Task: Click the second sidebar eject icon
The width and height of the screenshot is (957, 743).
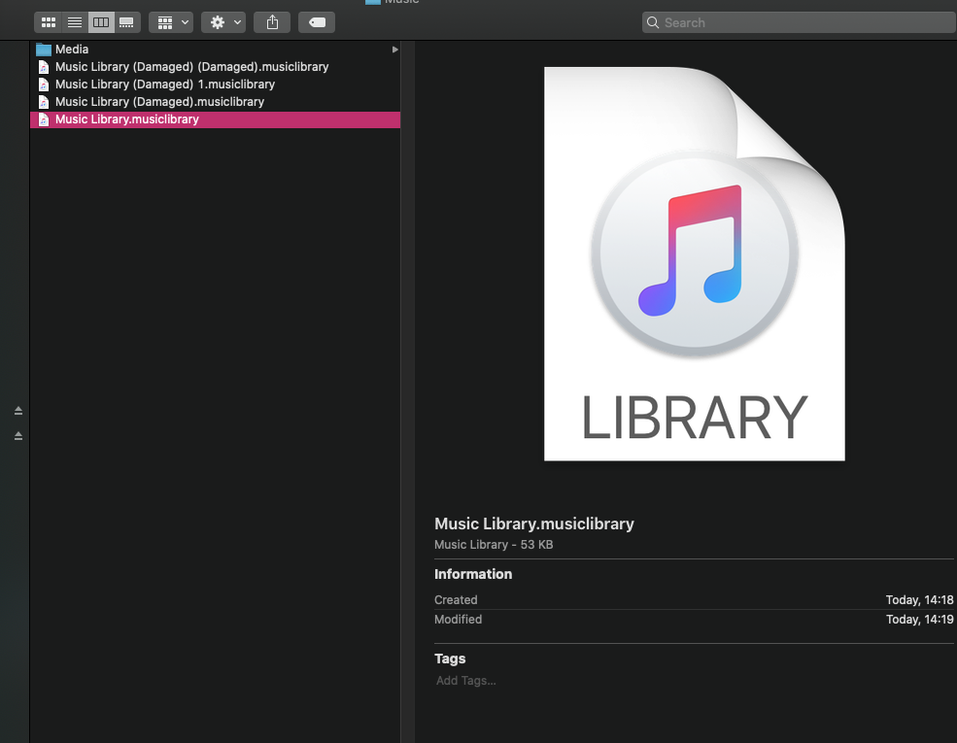Action: coord(18,436)
